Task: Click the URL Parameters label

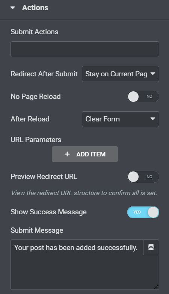Action: [36, 140]
